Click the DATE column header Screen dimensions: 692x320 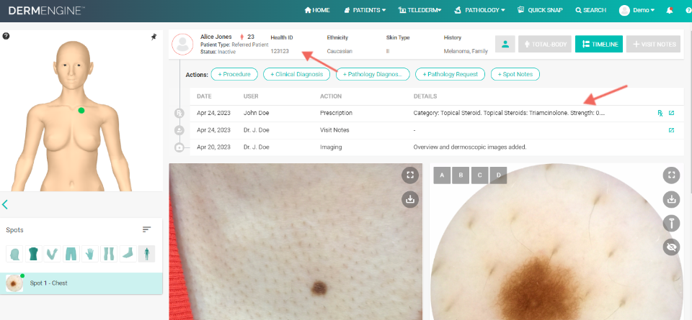tap(204, 96)
